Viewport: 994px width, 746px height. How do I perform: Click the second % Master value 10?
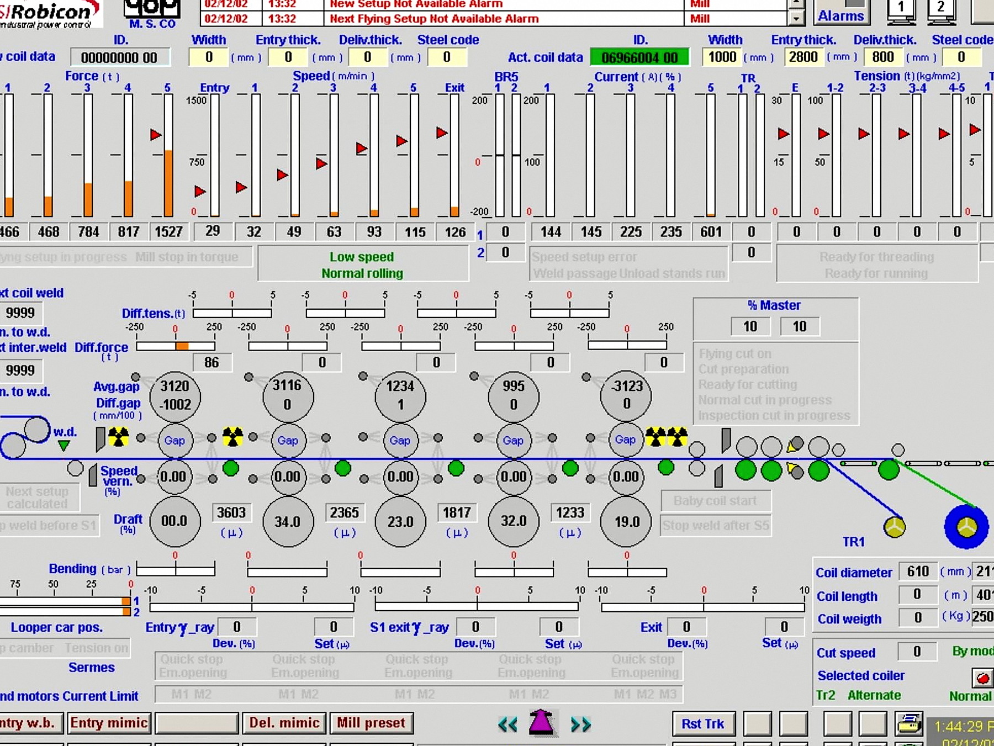pyautogui.click(x=800, y=327)
